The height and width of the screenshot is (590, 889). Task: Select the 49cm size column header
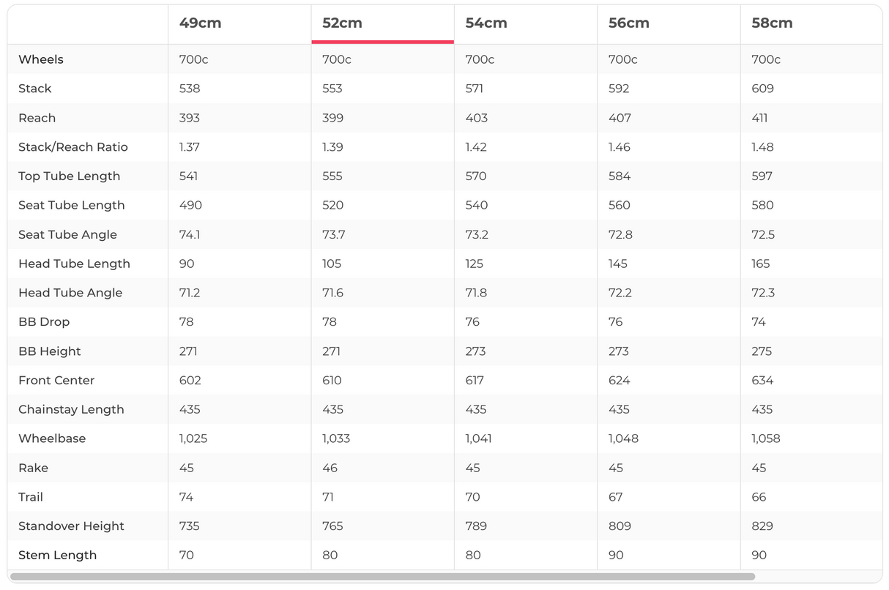(x=200, y=23)
